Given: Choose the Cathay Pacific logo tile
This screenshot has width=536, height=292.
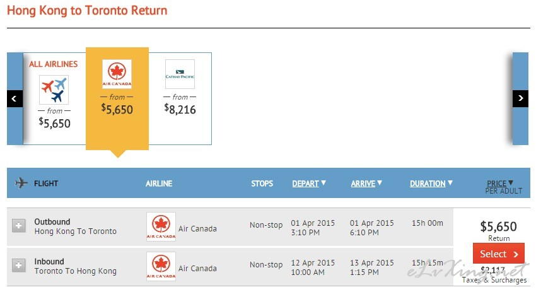Looking at the screenshot, I should (x=180, y=74).
